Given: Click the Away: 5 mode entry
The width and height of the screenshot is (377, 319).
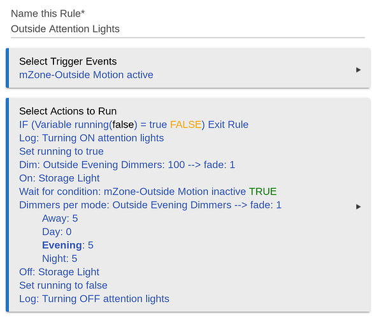Looking at the screenshot, I should [x=60, y=219].
